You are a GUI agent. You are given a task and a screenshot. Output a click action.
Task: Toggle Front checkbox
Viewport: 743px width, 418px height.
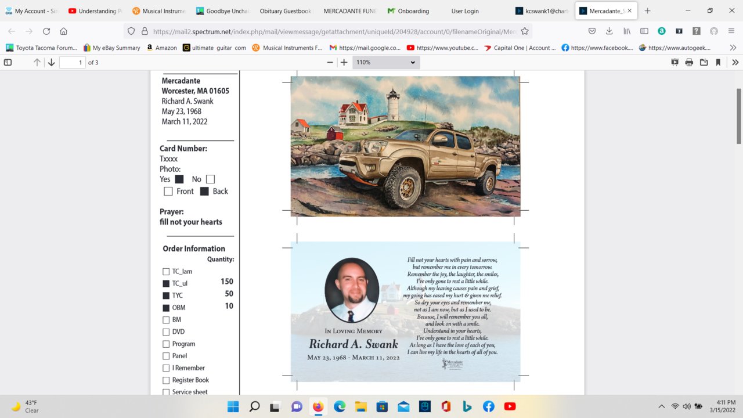point(168,191)
